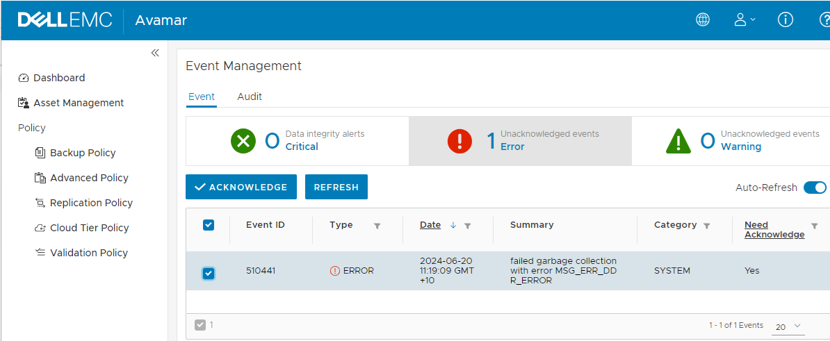The width and height of the screenshot is (830, 341).
Task: Filter by Warning unacknowledged events
Action: (740, 147)
